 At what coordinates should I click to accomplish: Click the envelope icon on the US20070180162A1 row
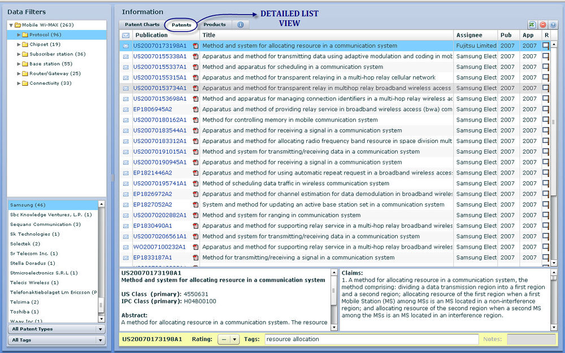pos(125,120)
